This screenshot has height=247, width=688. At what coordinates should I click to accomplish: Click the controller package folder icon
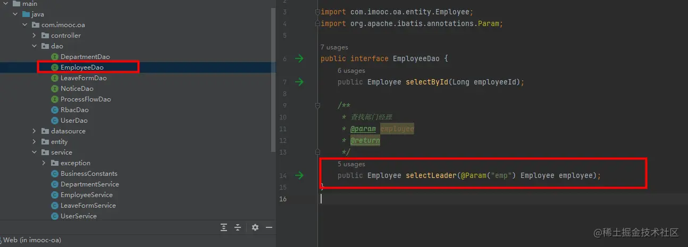[45, 36]
